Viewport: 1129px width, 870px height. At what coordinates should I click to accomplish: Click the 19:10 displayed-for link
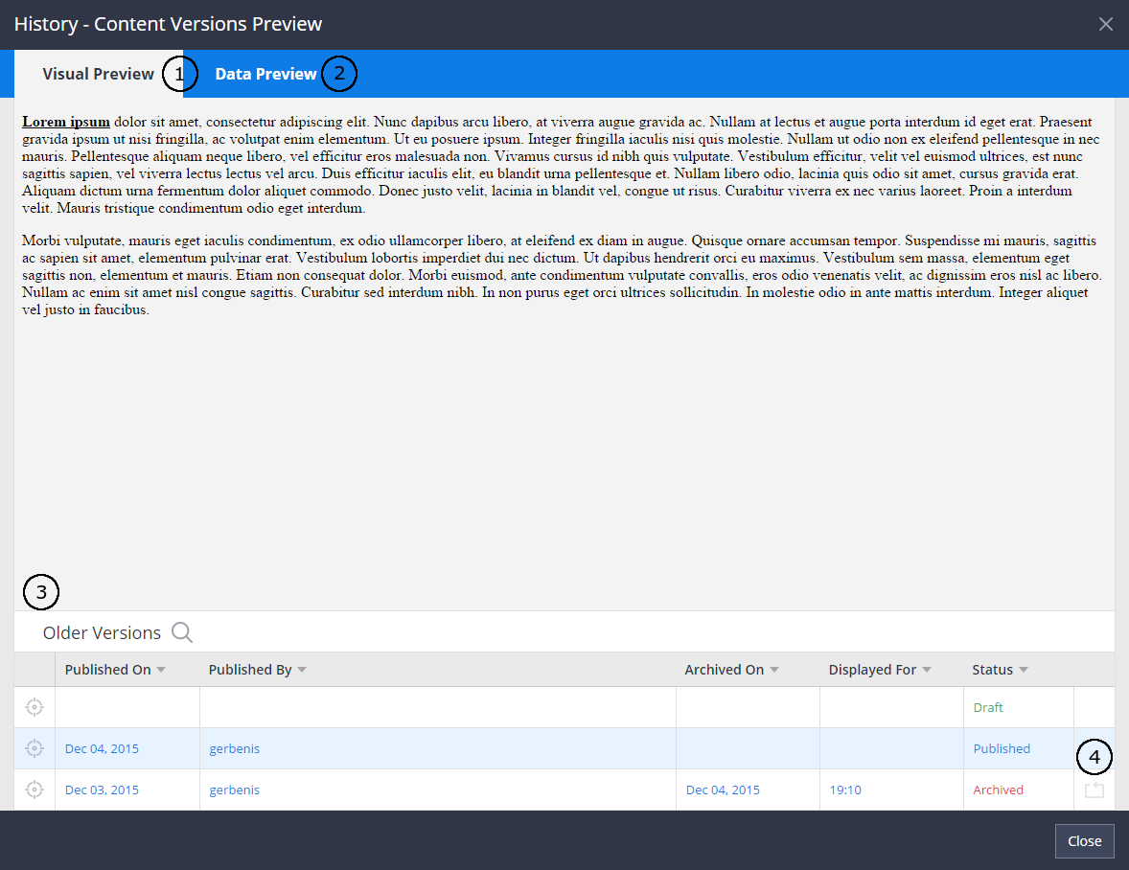[845, 790]
